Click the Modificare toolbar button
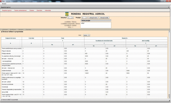Image resolution: width=171 pixels, height=103 pixels. 13,30
